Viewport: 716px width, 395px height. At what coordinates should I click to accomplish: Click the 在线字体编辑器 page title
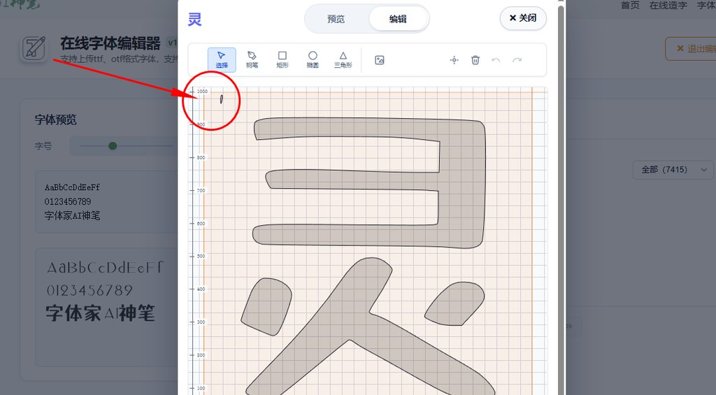110,43
